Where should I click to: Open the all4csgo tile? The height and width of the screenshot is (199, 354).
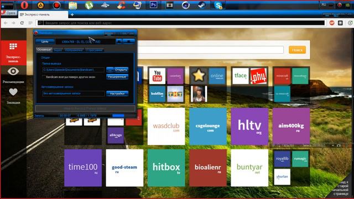coord(116,135)
